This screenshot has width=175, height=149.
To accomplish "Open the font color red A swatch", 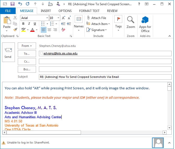I will [x=32, y=30].
